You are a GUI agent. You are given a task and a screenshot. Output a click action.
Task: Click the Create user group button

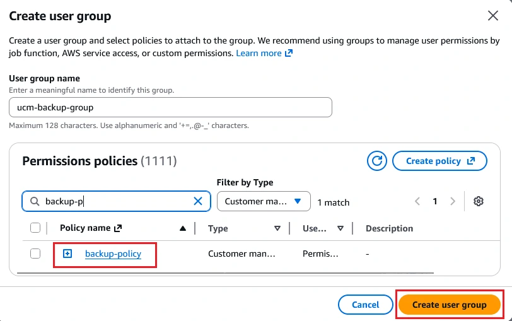click(450, 305)
